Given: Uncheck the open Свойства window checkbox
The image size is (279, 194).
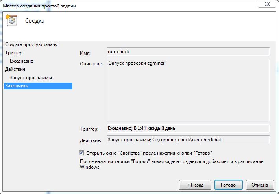Looking at the screenshot, I should pos(81,153).
